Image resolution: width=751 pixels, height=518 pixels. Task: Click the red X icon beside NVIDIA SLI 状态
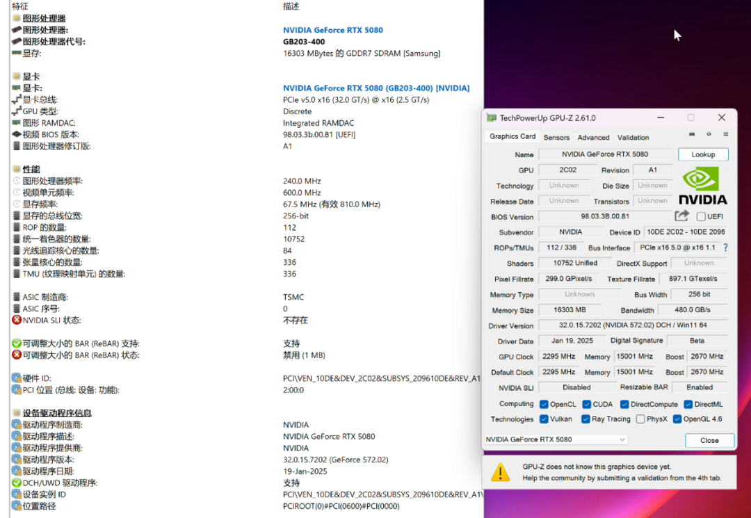[16, 320]
